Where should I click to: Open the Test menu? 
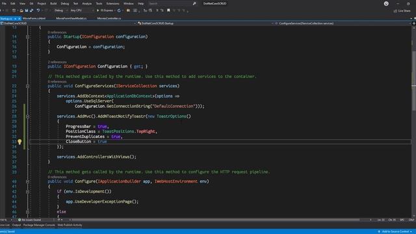coord(75,4)
